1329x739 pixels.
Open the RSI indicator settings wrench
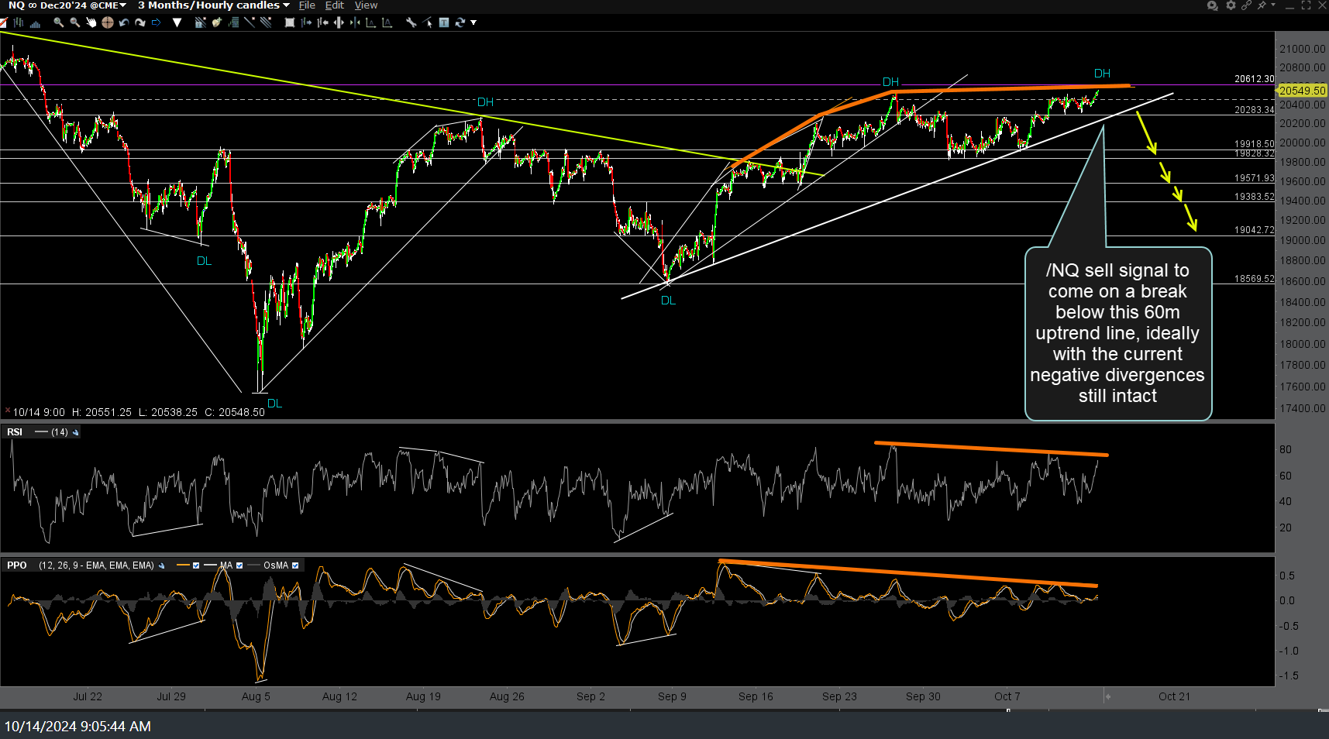click(75, 432)
